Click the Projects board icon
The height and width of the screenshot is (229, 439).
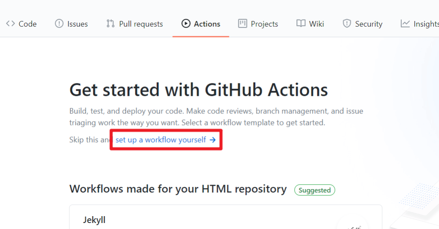tap(243, 24)
